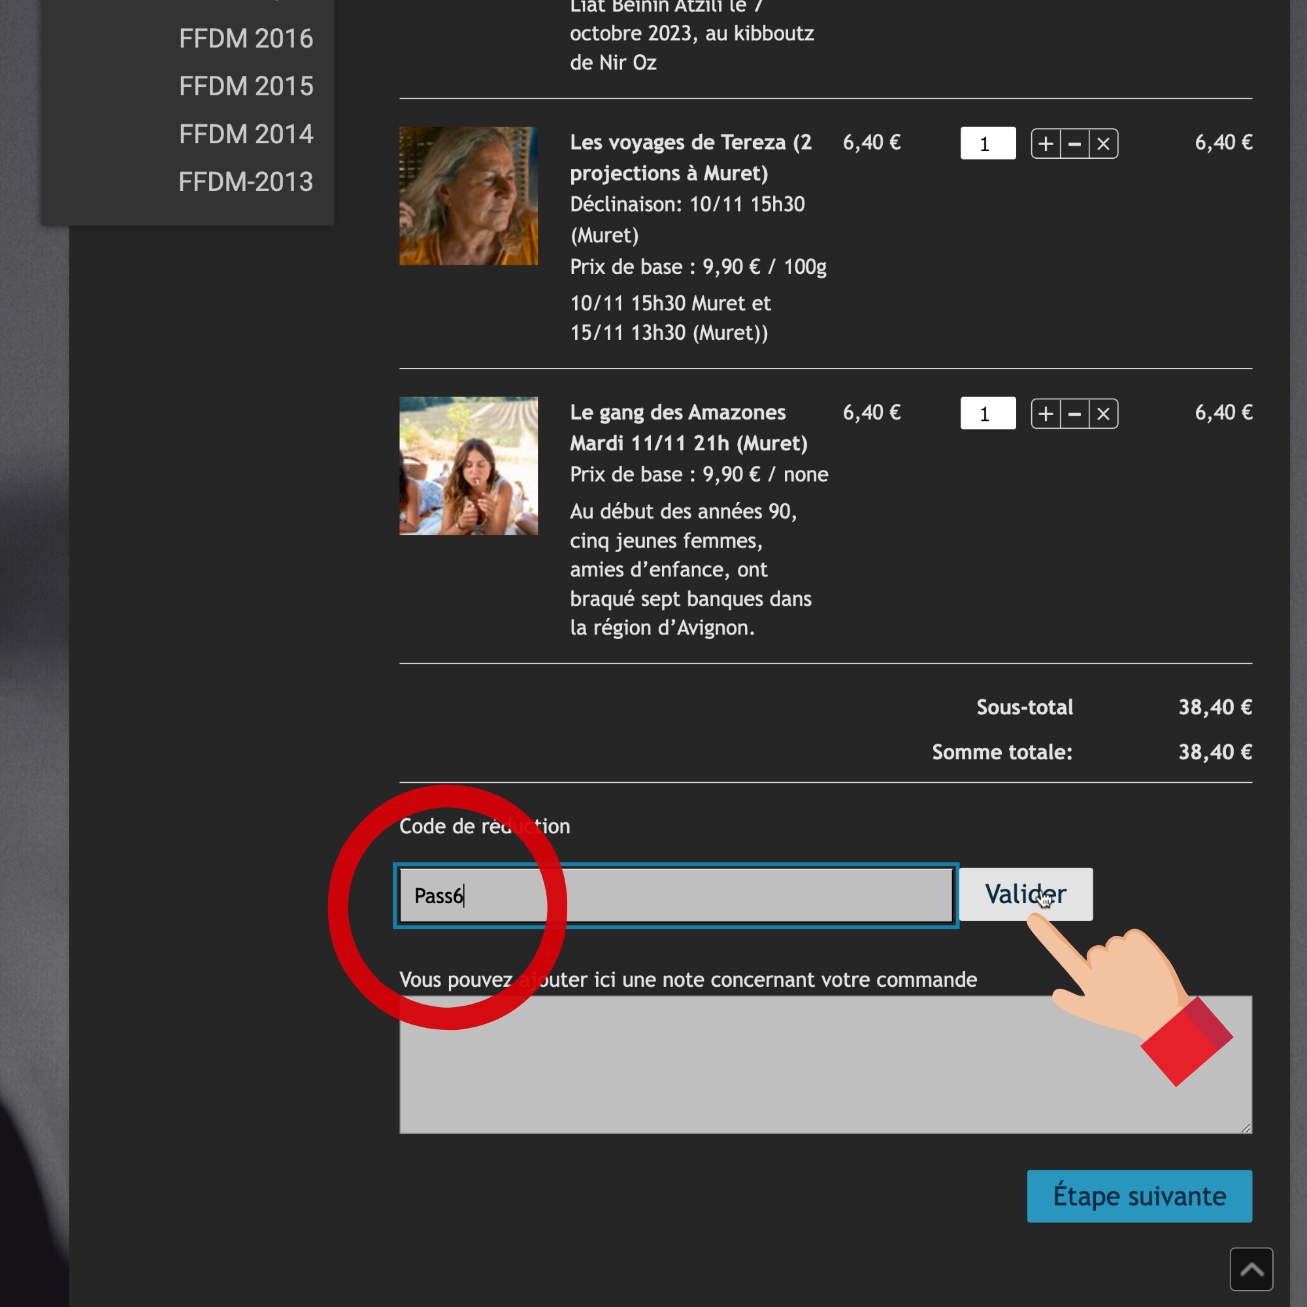This screenshot has width=1307, height=1307.
Task: Proceed with Étape suivante button
Action: [1138, 1195]
